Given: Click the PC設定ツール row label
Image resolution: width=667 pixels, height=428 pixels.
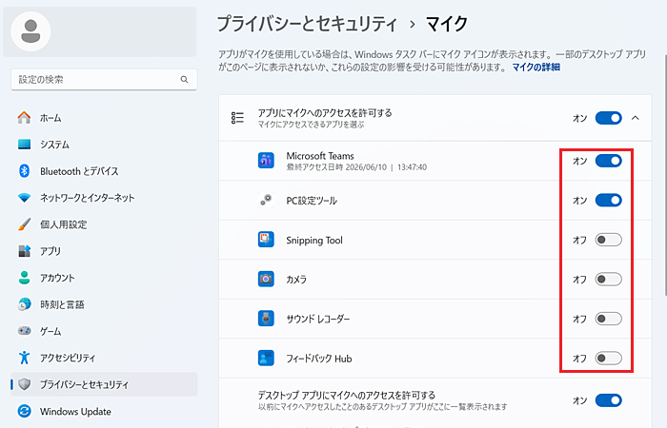Looking at the screenshot, I should click(x=312, y=201).
